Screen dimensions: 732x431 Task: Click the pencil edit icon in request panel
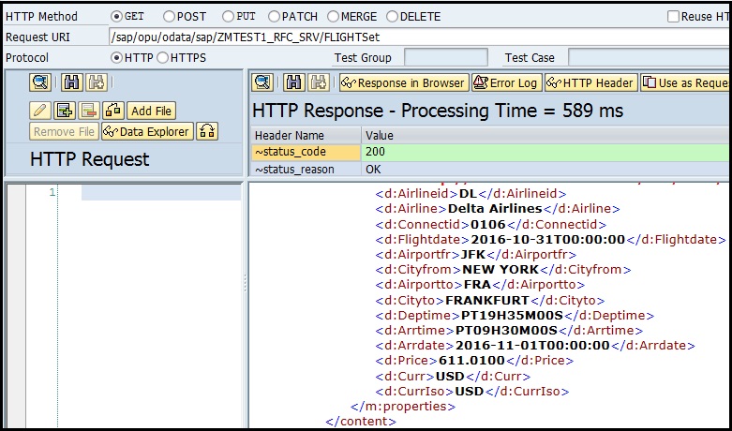(x=41, y=111)
